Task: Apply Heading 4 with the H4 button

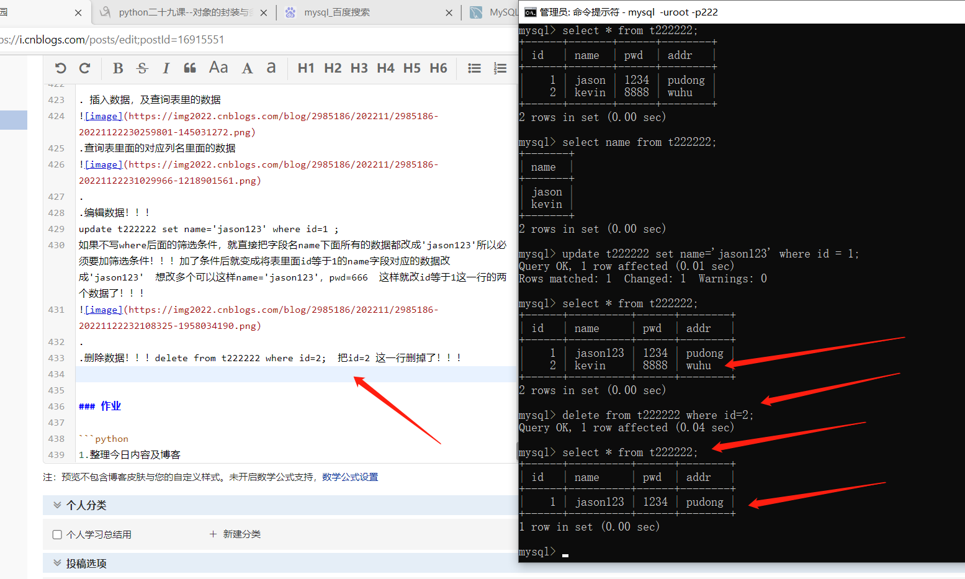Action: (x=385, y=68)
